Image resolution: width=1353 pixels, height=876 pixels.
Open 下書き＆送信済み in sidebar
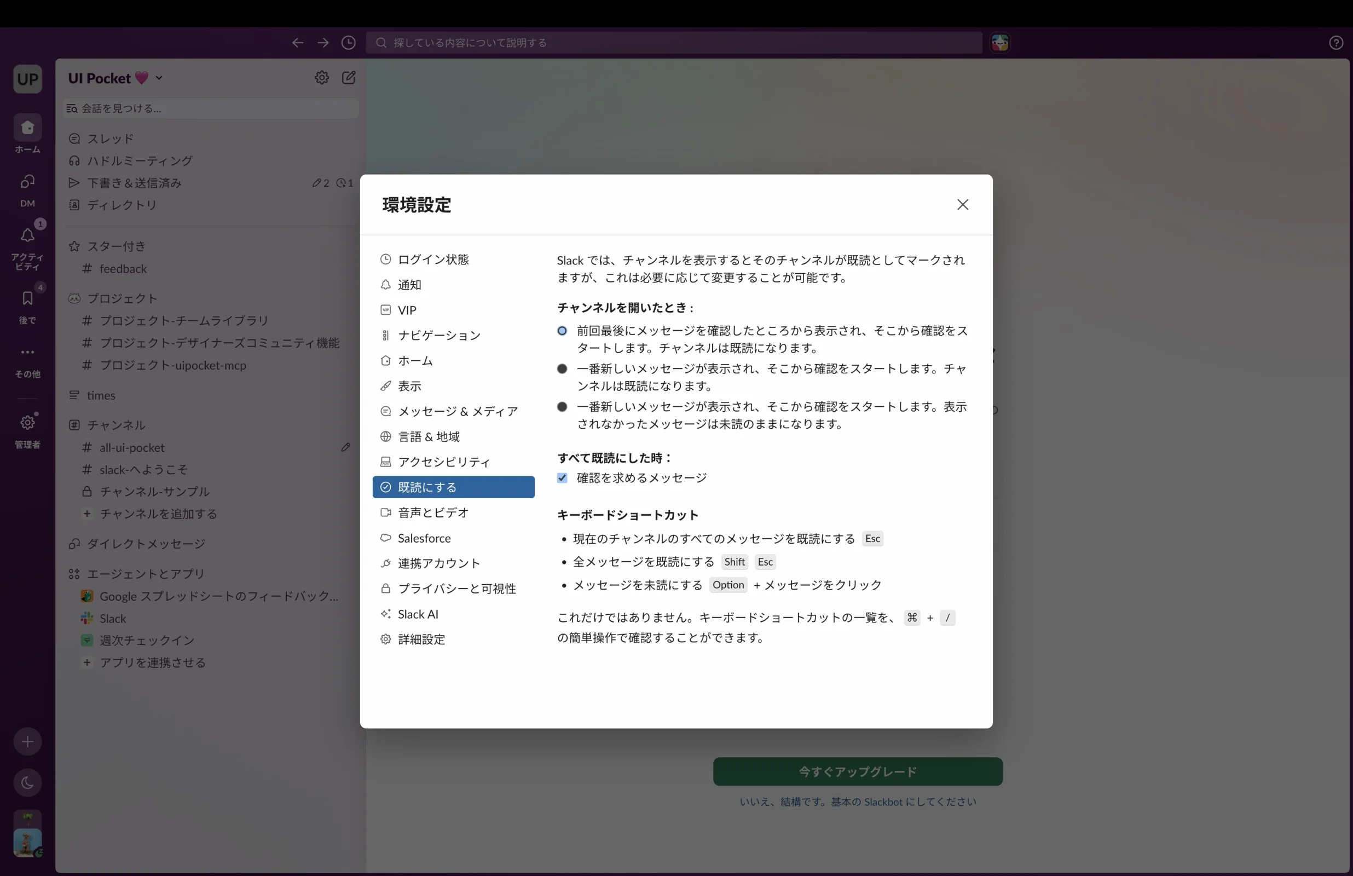(x=210, y=183)
